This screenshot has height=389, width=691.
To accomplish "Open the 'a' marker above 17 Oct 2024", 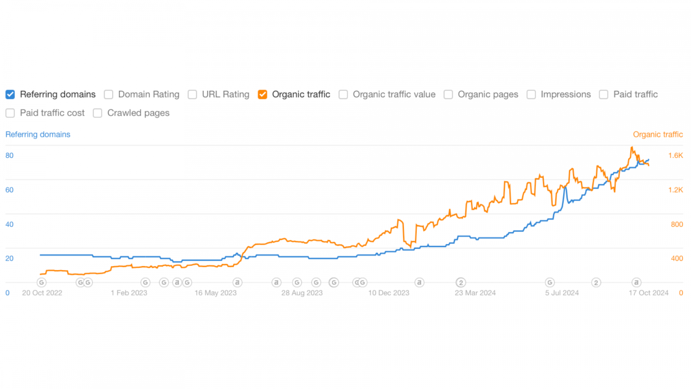I will tap(636, 283).
